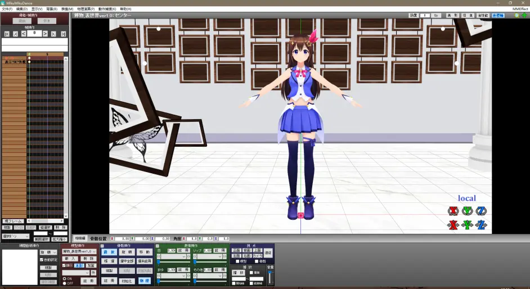Screen dimensions: 530x289
Task: Toggle the start-frame checkbox in playback panel
Action: pos(233,283)
